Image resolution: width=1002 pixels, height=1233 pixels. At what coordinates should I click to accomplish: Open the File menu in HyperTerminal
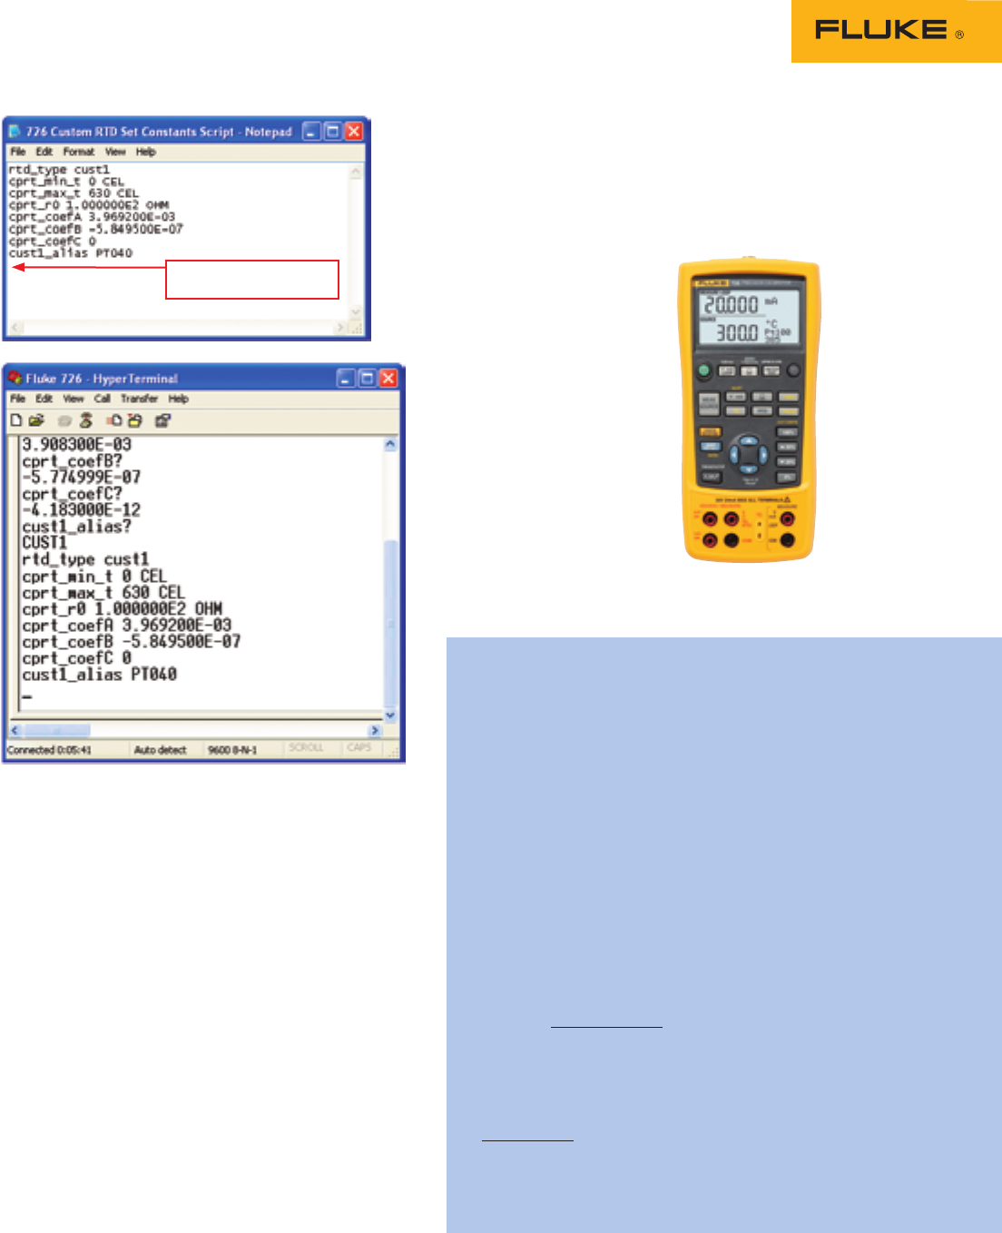(x=18, y=399)
